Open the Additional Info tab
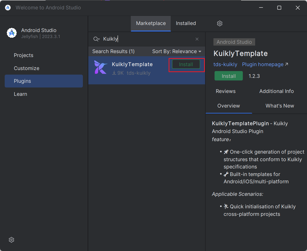The width and height of the screenshot is (307, 251). (x=277, y=91)
